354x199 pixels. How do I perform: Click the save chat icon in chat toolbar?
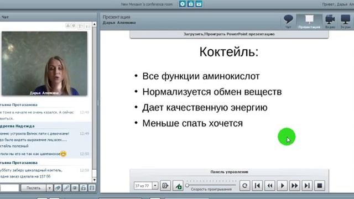[92, 188]
